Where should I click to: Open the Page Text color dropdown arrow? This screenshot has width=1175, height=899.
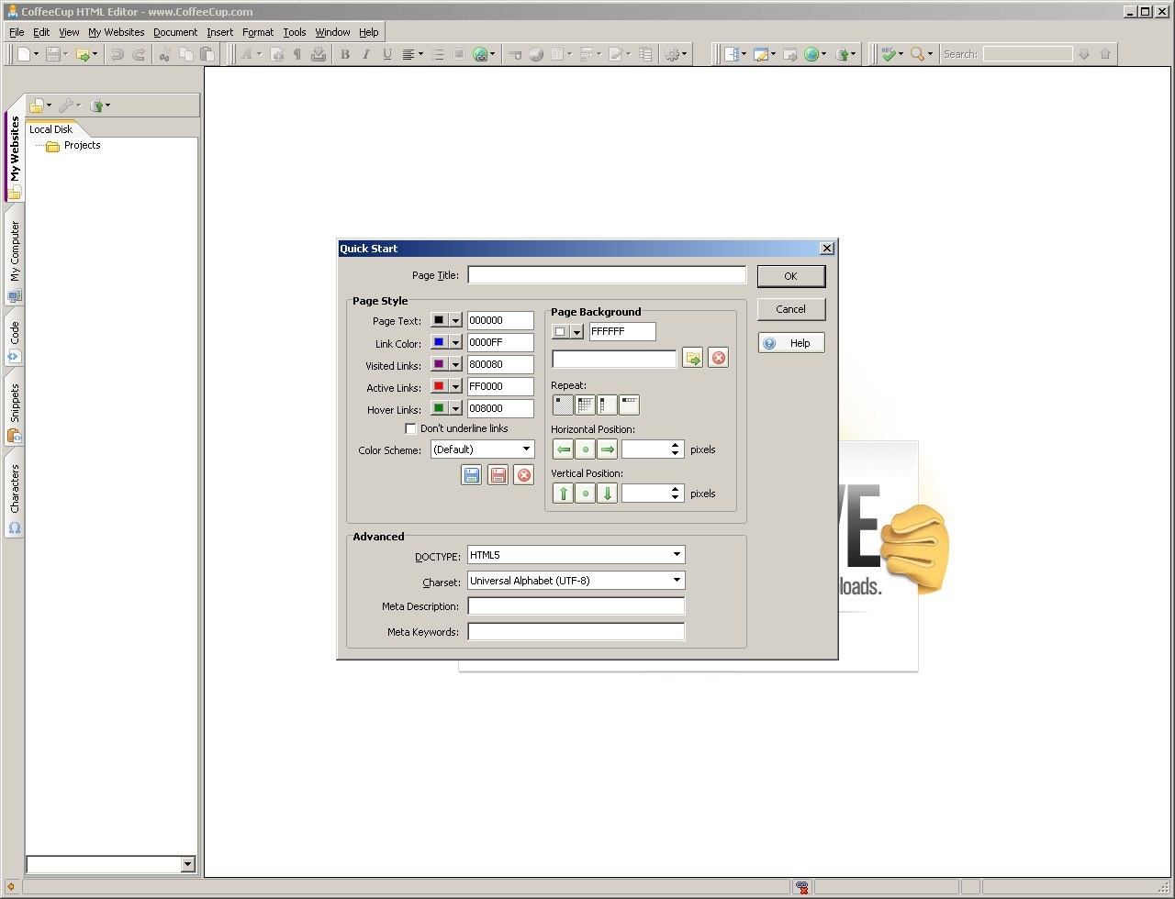(x=455, y=320)
